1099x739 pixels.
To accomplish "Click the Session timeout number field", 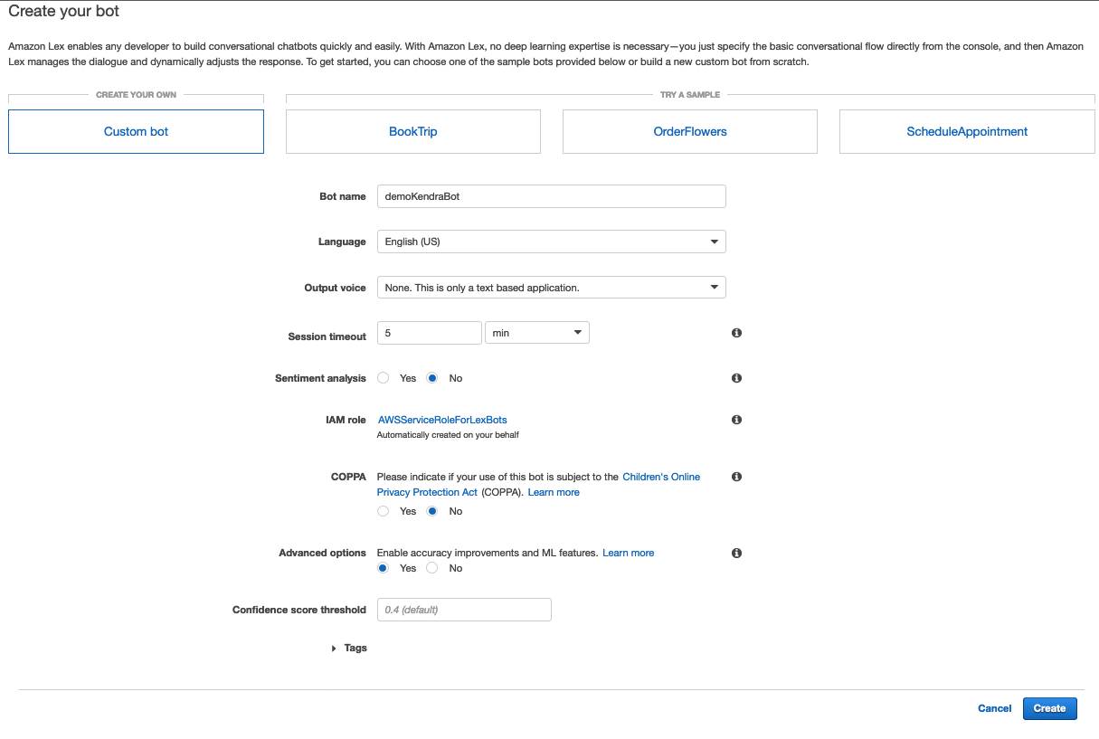I will [430, 333].
